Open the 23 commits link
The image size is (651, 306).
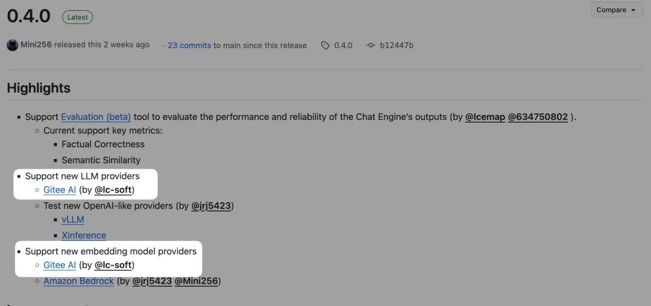pyautogui.click(x=189, y=45)
